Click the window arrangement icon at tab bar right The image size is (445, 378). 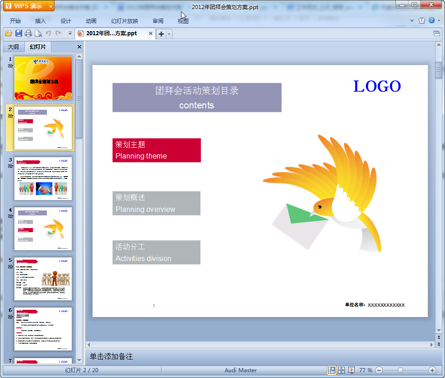[437, 34]
